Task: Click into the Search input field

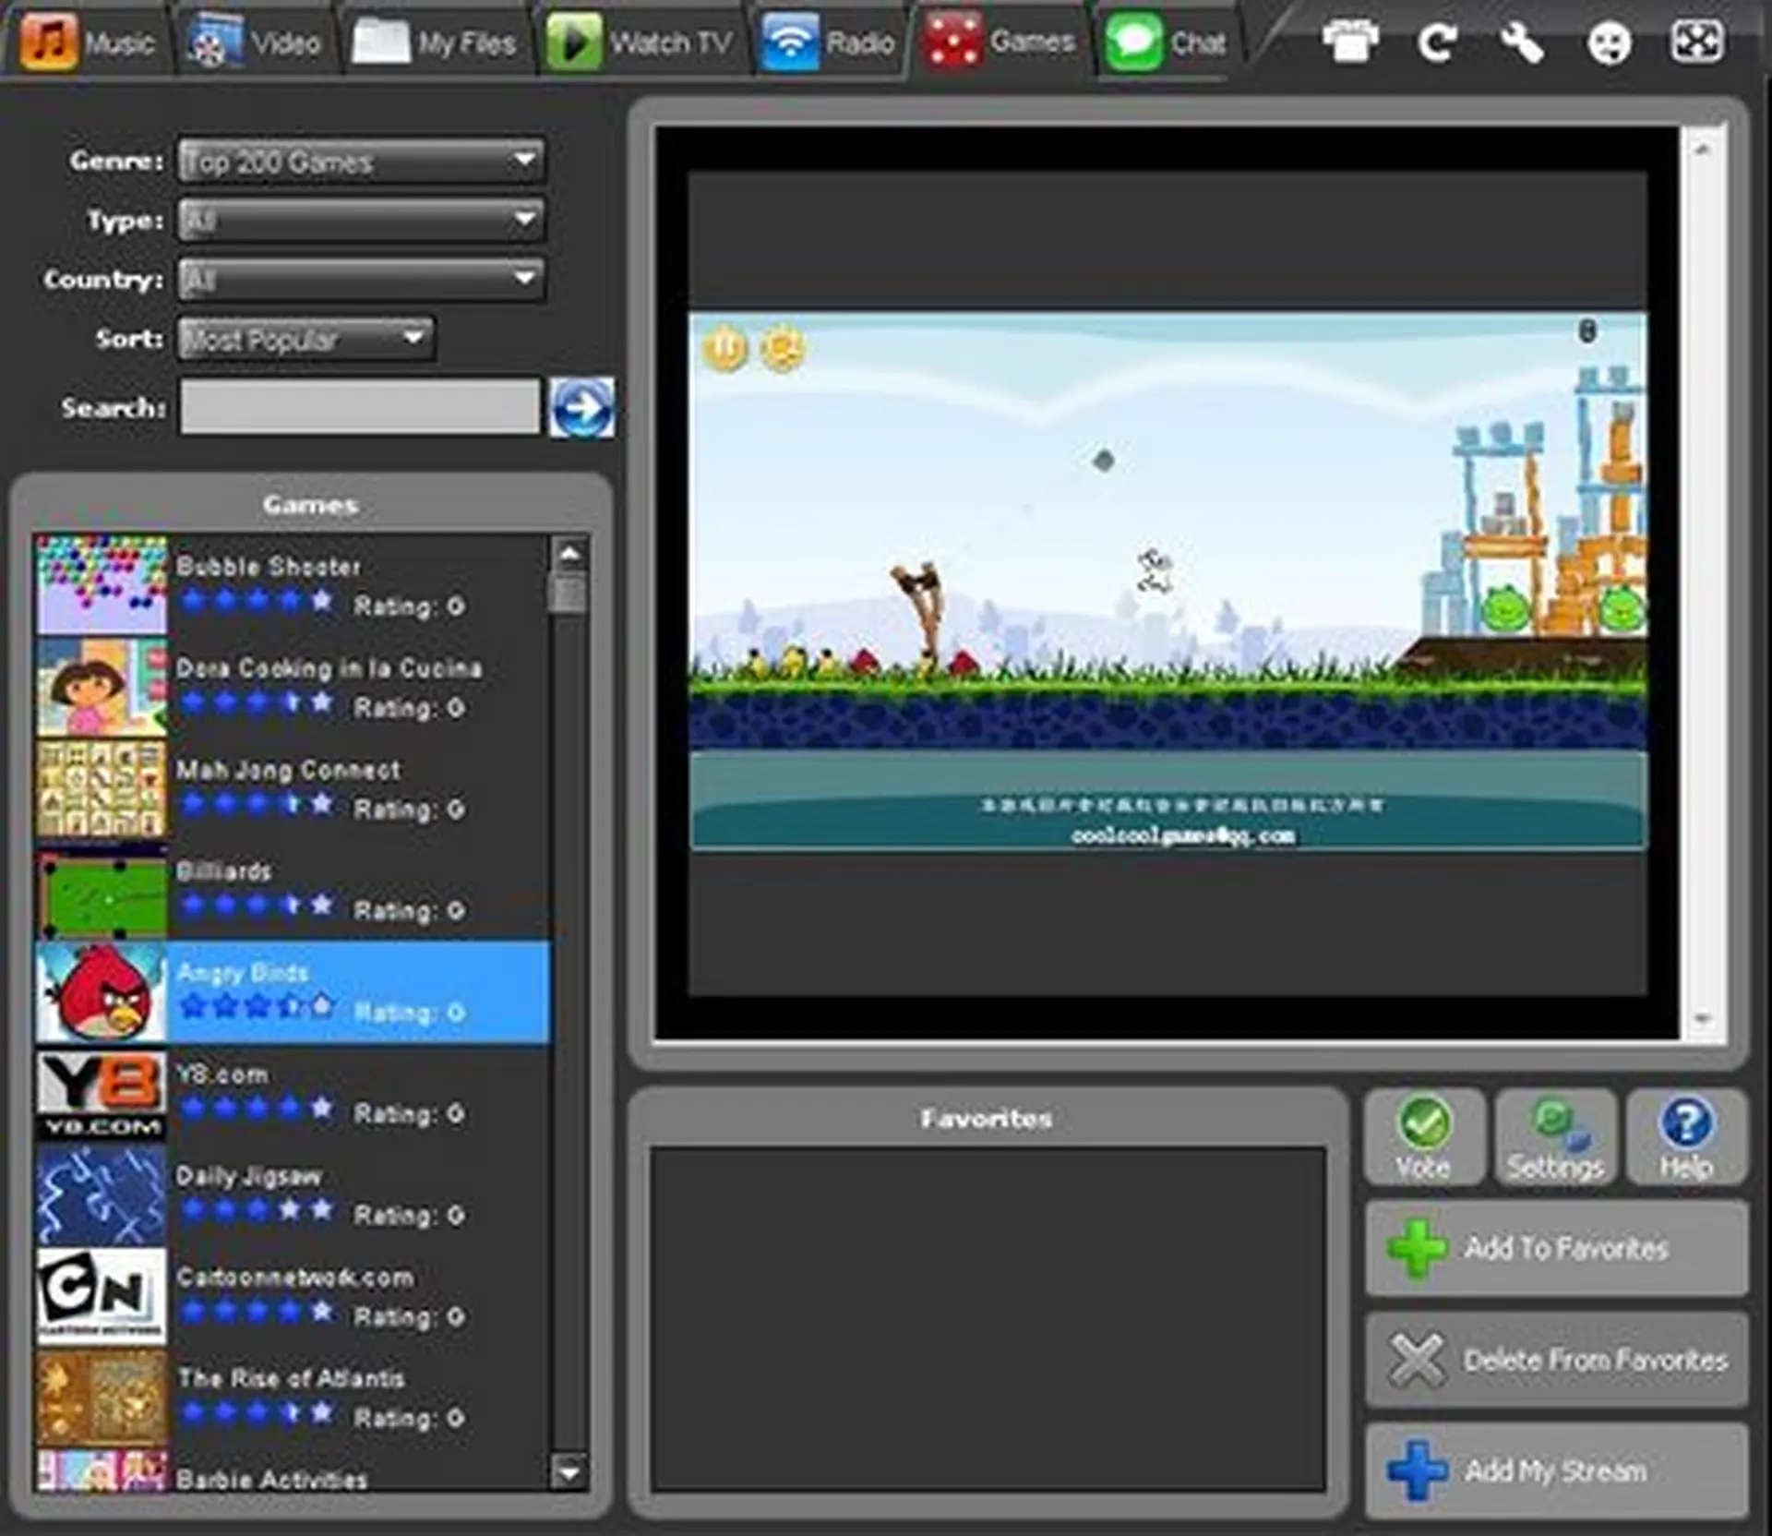Action: [x=360, y=406]
